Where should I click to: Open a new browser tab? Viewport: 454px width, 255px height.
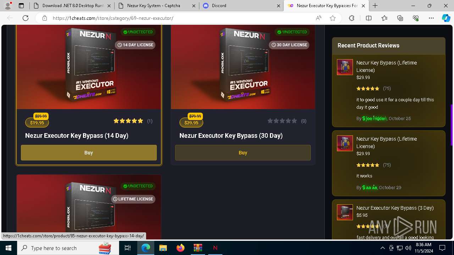click(x=375, y=6)
